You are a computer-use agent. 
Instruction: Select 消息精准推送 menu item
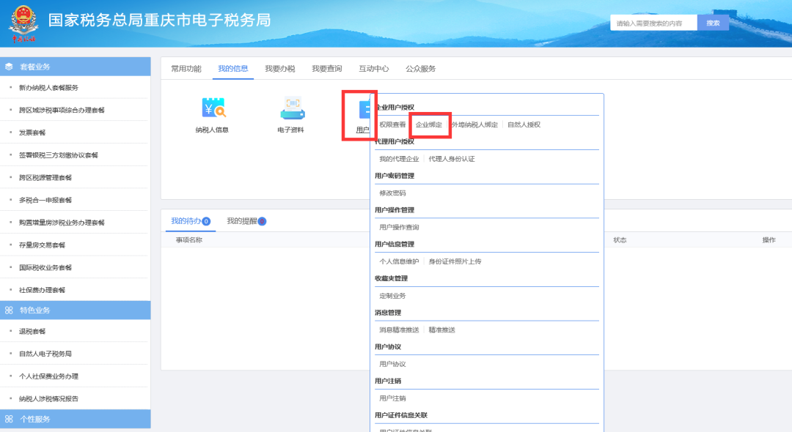coord(399,330)
